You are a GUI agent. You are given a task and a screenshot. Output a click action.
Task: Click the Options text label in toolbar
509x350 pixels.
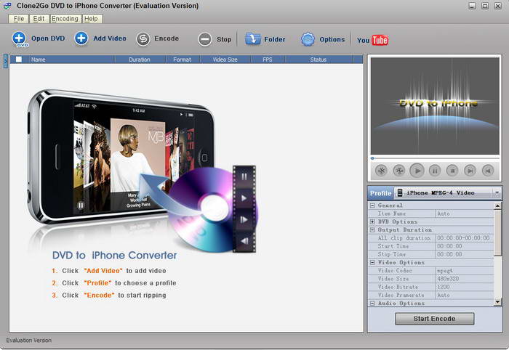pos(332,39)
